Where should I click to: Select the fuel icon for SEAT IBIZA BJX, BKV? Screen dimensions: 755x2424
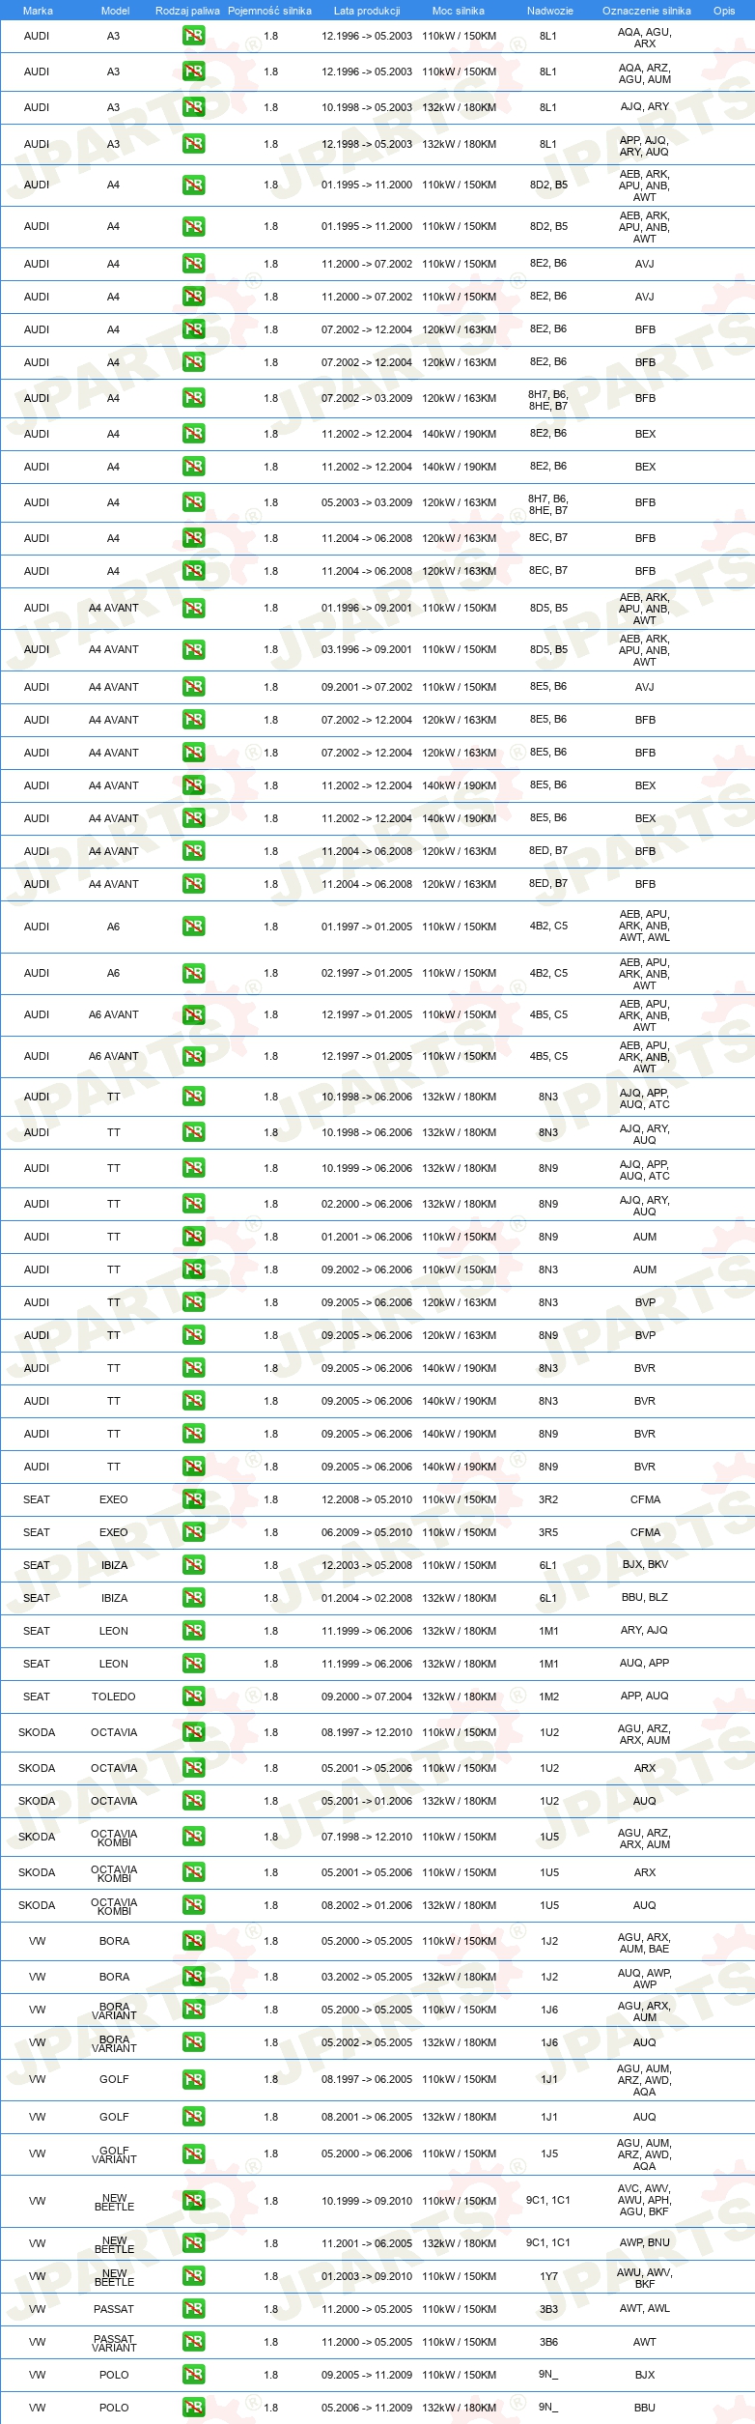(194, 1566)
